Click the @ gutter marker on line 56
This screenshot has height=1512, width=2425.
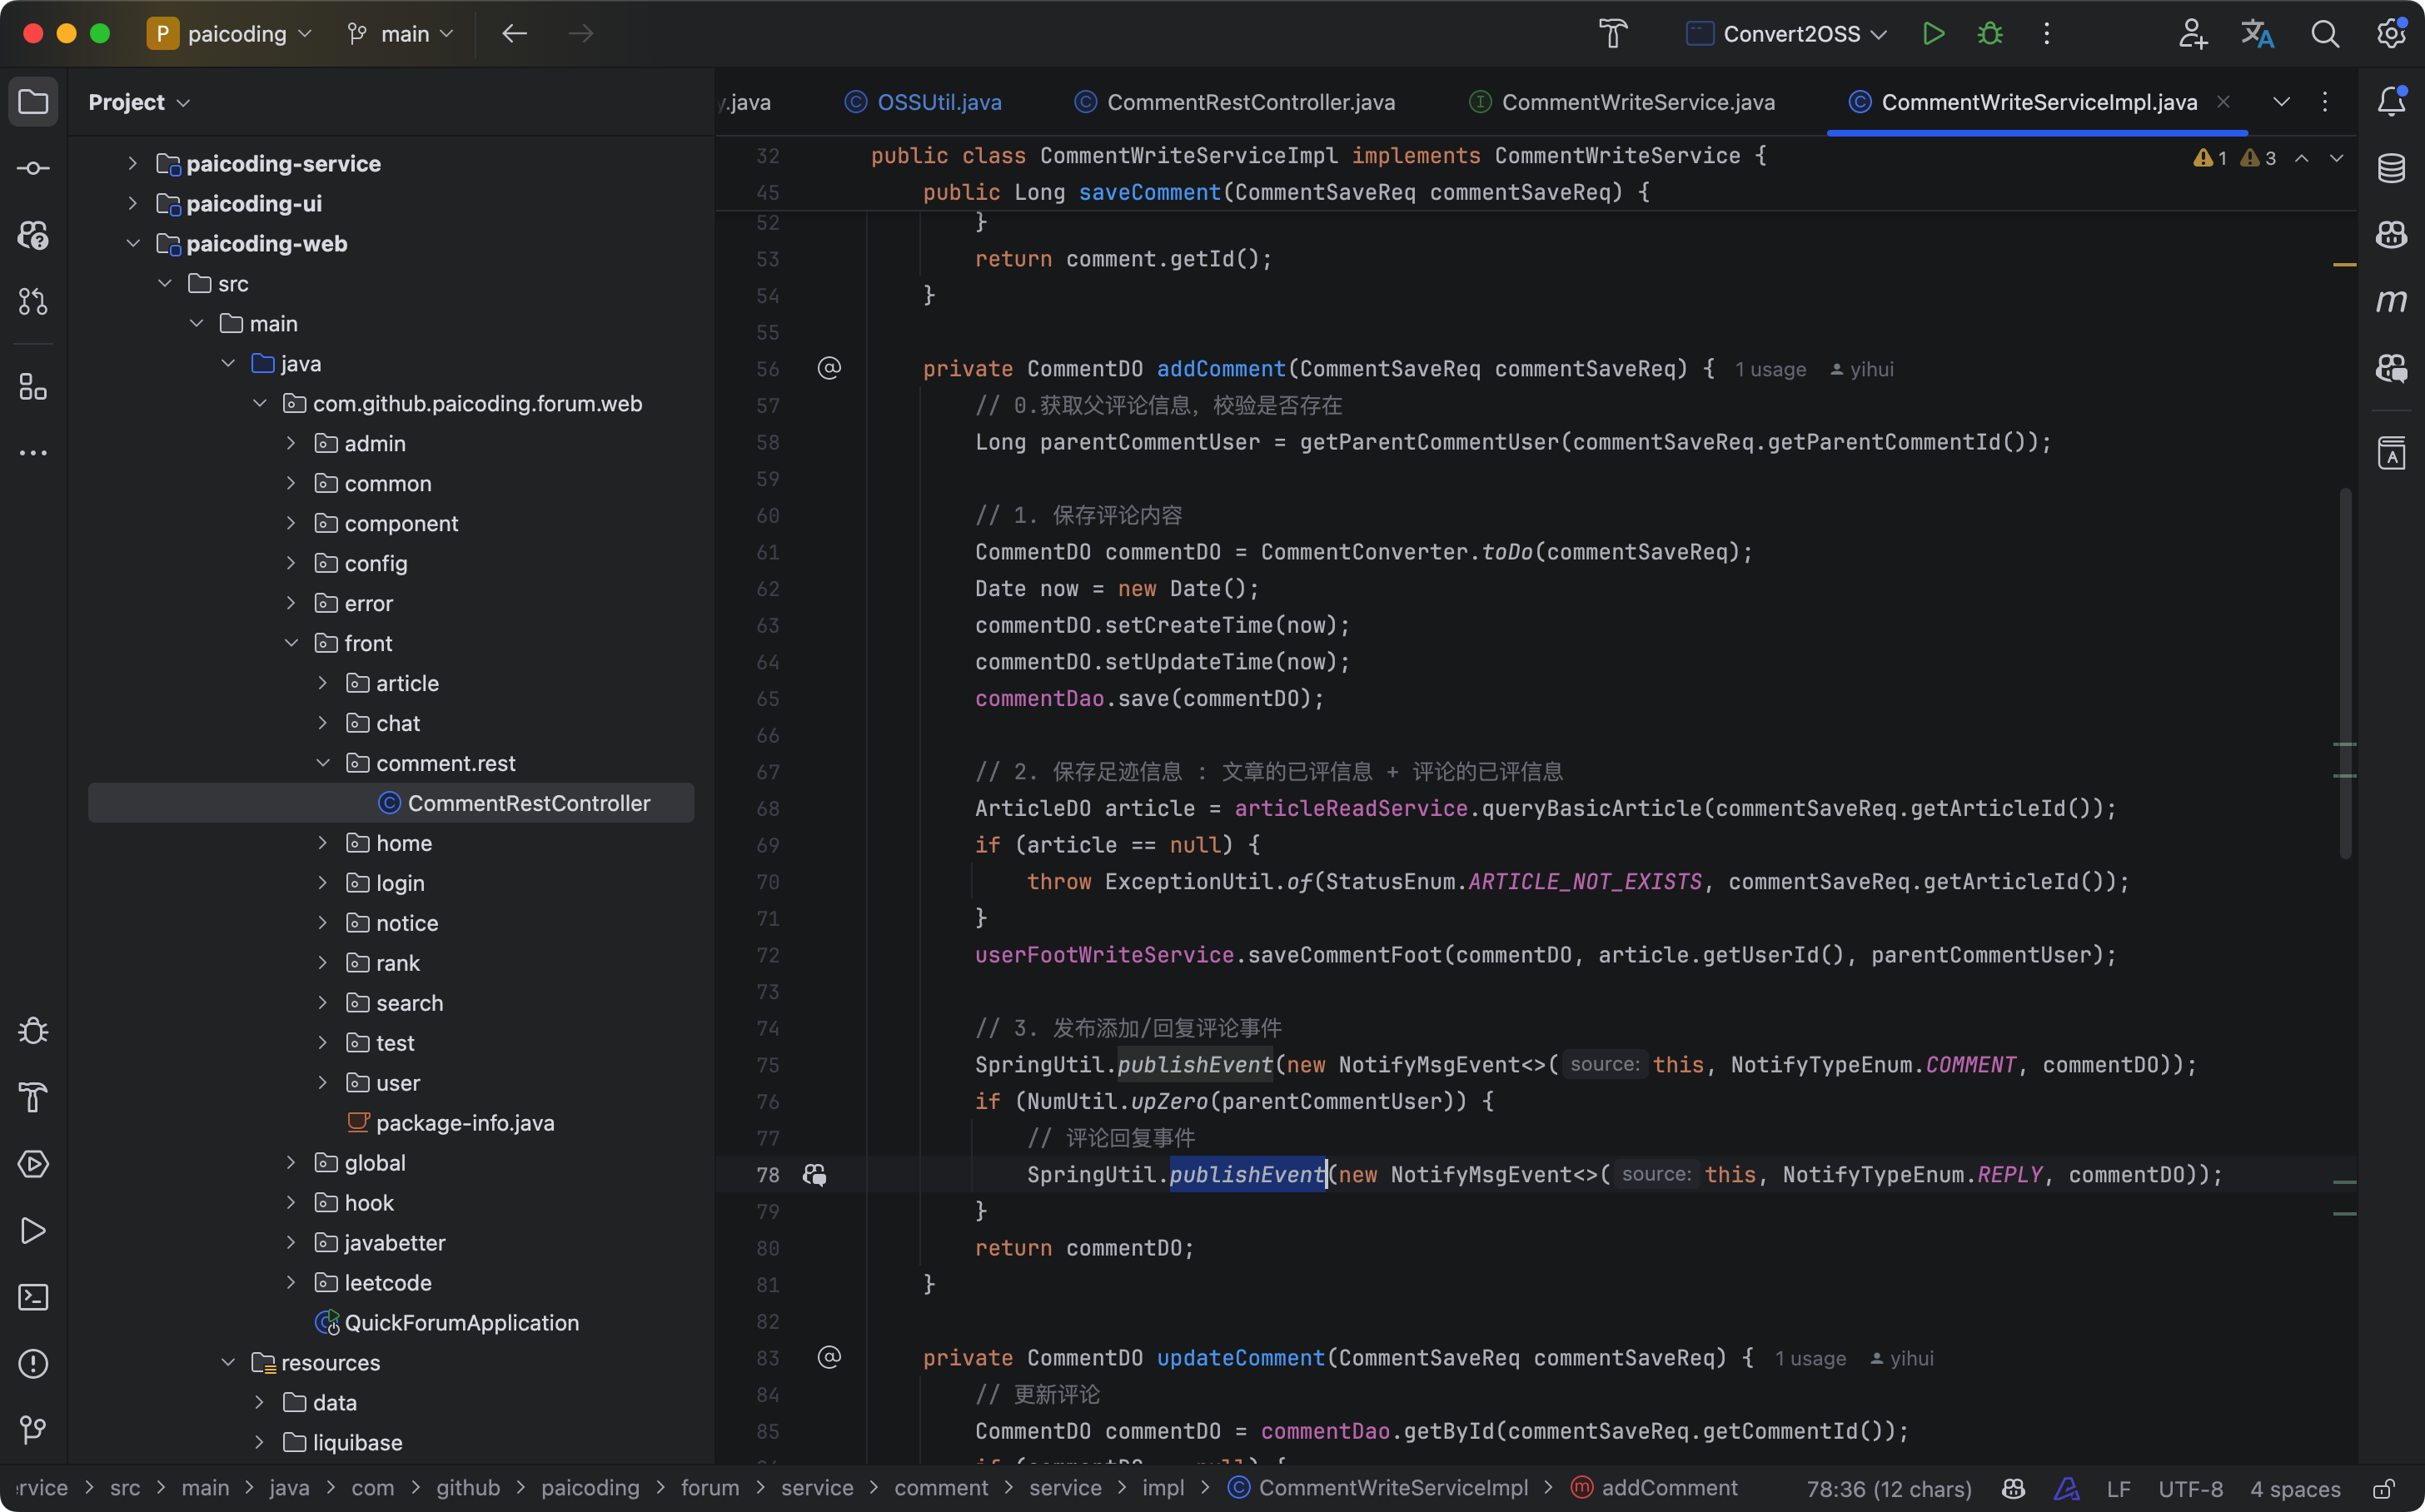click(829, 369)
